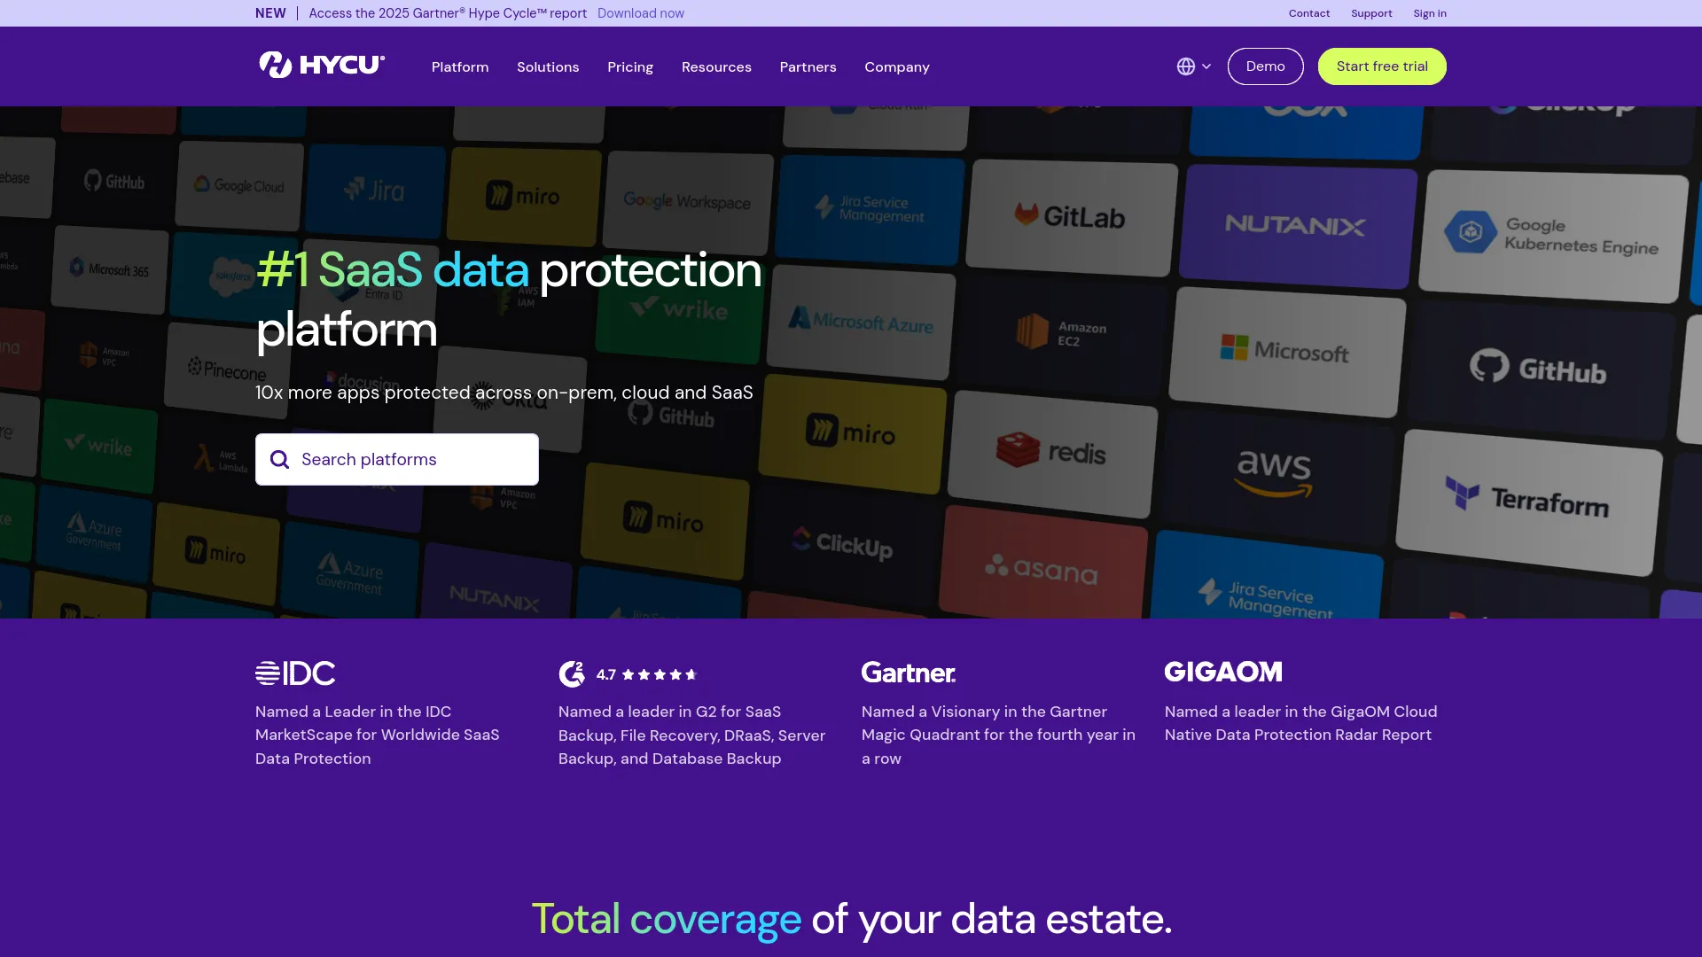Click the Gartner logo
1702x957 pixels.
click(909, 673)
